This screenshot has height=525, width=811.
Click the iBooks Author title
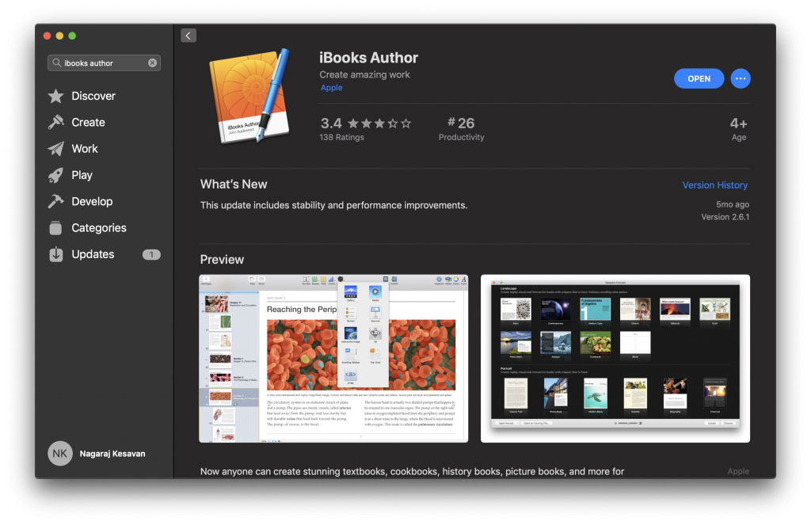click(x=369, y=58)
